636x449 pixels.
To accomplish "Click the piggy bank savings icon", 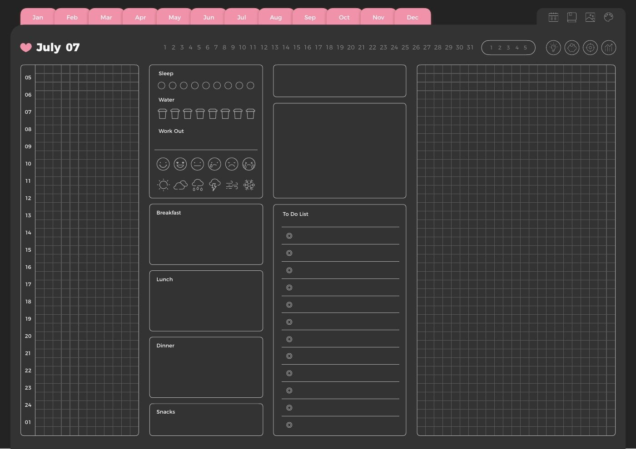I will click(x=572, y=48).
